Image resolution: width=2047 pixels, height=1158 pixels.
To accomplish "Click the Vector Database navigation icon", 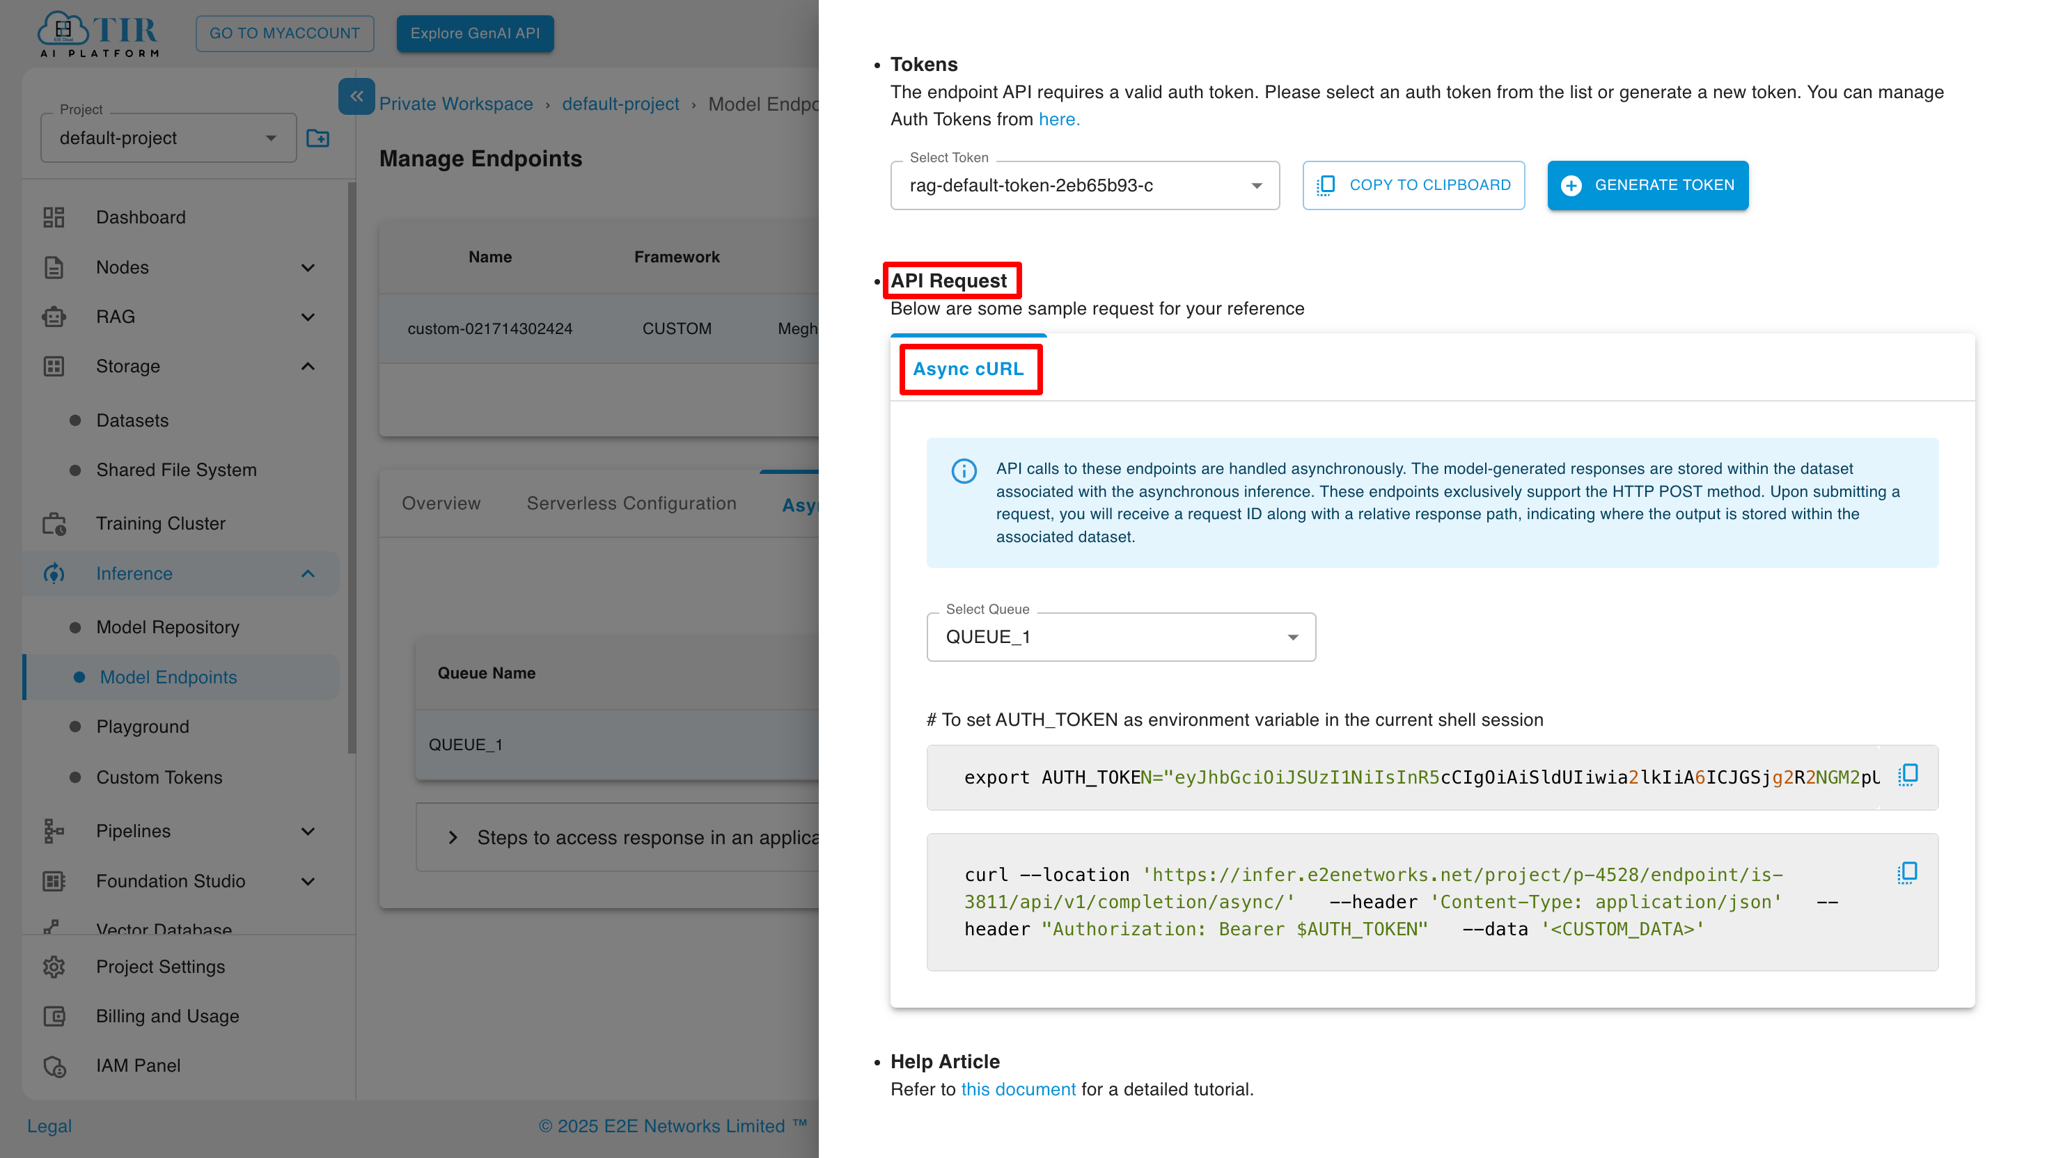I will (52, 925).
